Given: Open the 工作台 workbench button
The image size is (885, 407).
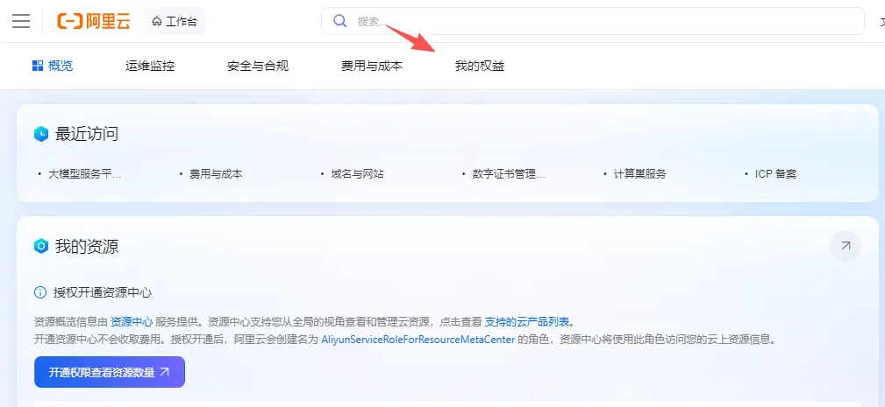Looking at the screenshot, I should (x=175, y=21).
